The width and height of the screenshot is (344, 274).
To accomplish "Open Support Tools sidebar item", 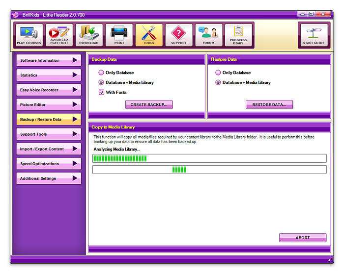I will pos(49,134).
